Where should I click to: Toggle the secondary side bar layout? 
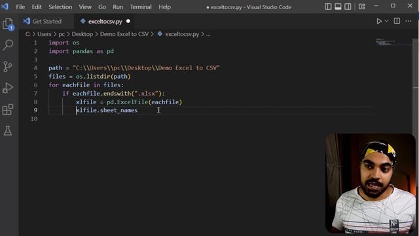[x=348, y=7]
